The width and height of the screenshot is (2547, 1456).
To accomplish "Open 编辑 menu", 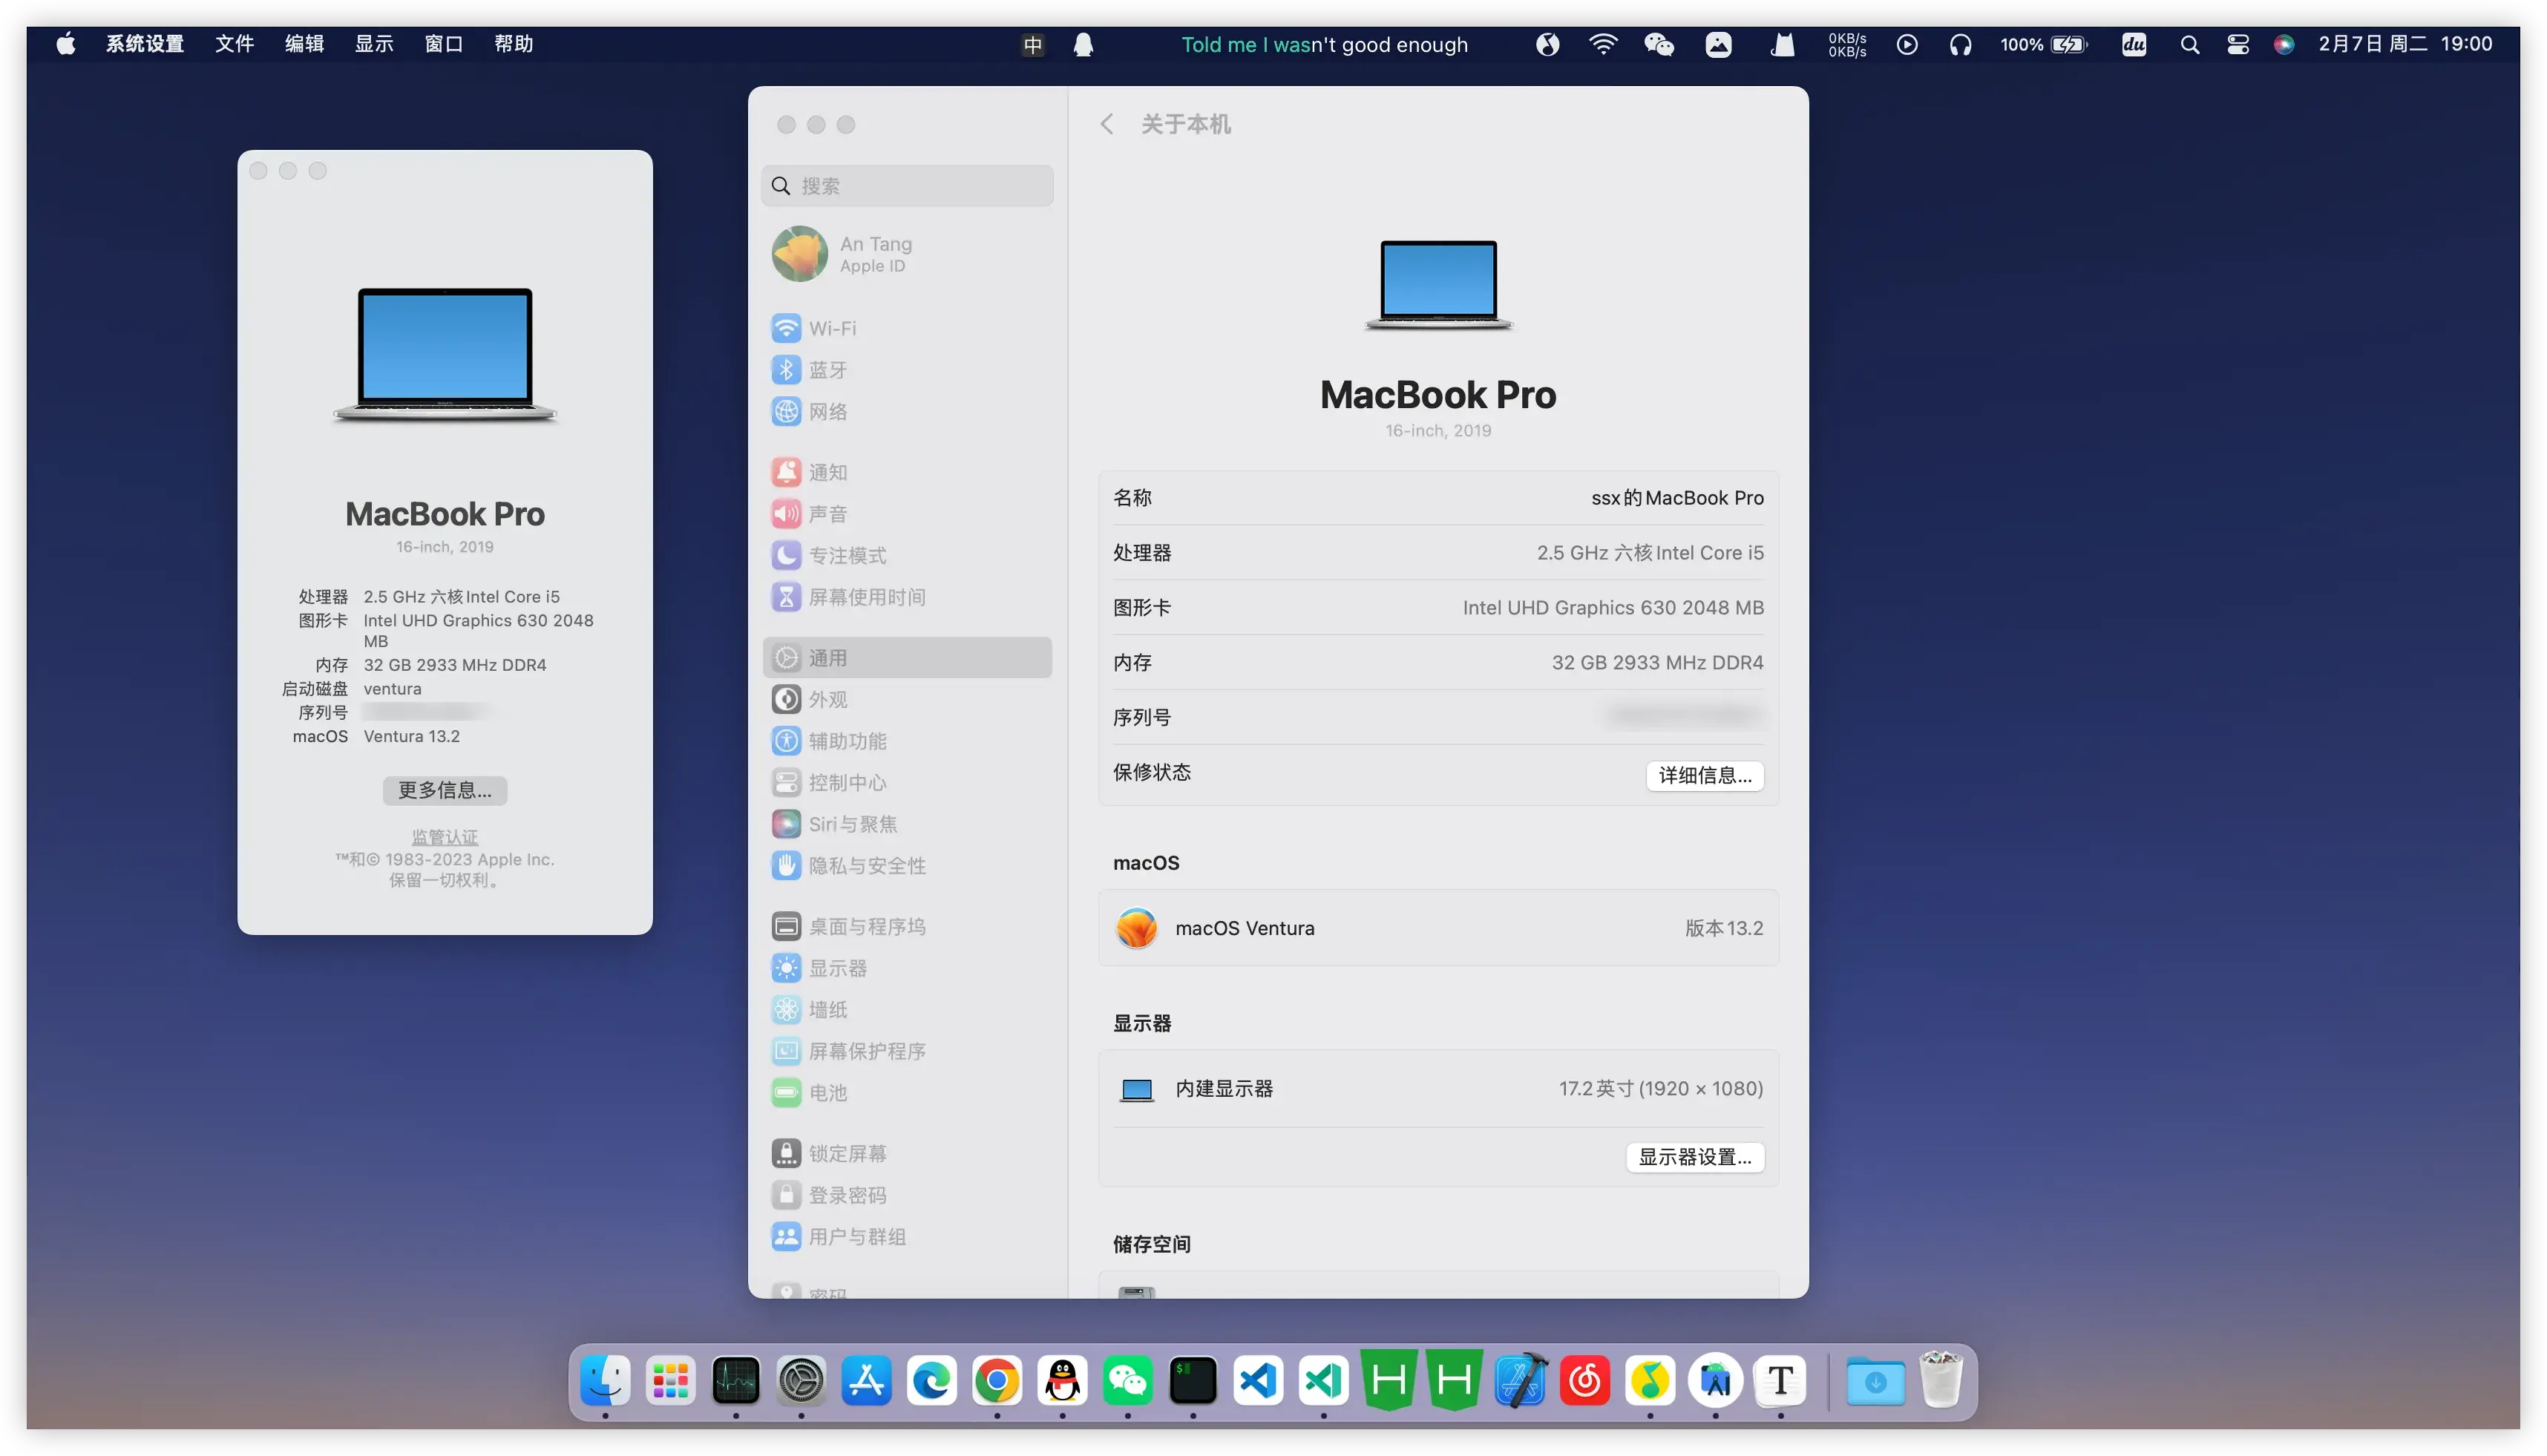I will [304, 44].
